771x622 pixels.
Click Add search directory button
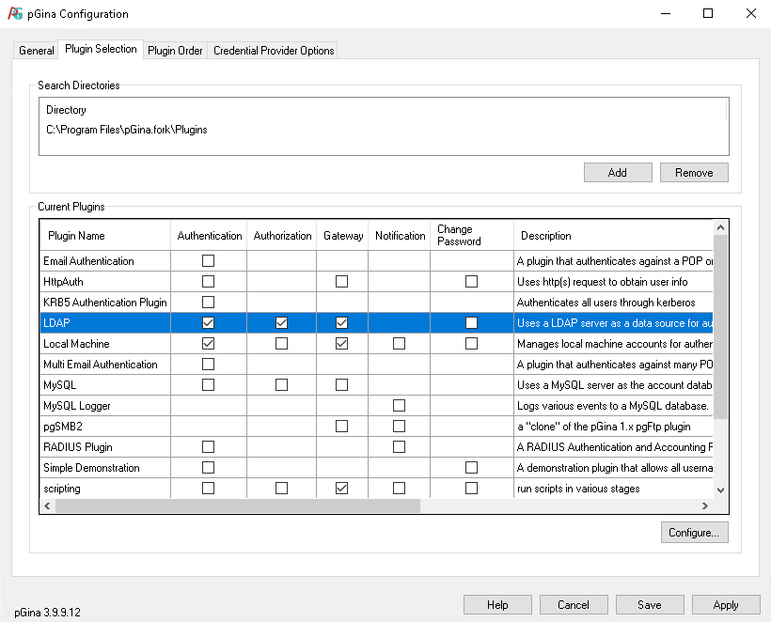click(x=618, y=173)
